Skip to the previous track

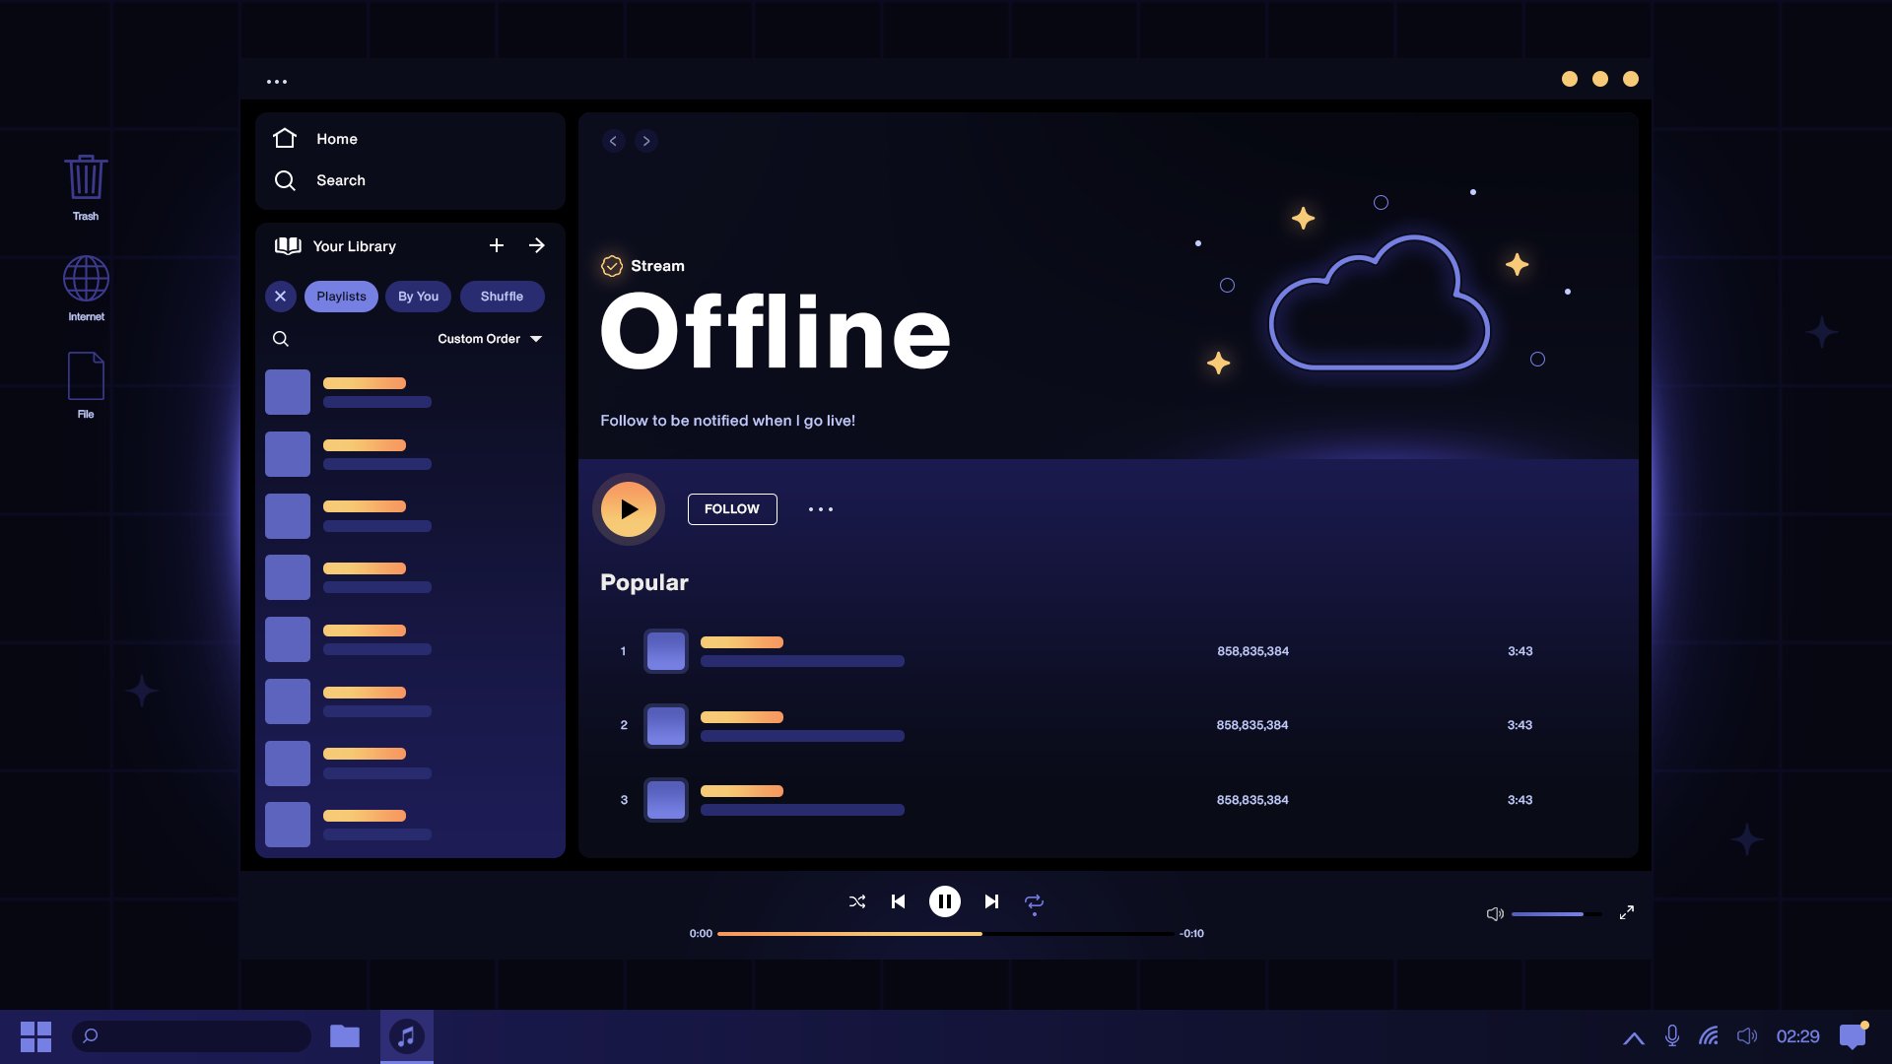pyautogui.click(x=898, y=901)
